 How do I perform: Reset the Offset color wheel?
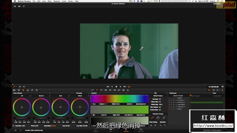tap(88, 96)
